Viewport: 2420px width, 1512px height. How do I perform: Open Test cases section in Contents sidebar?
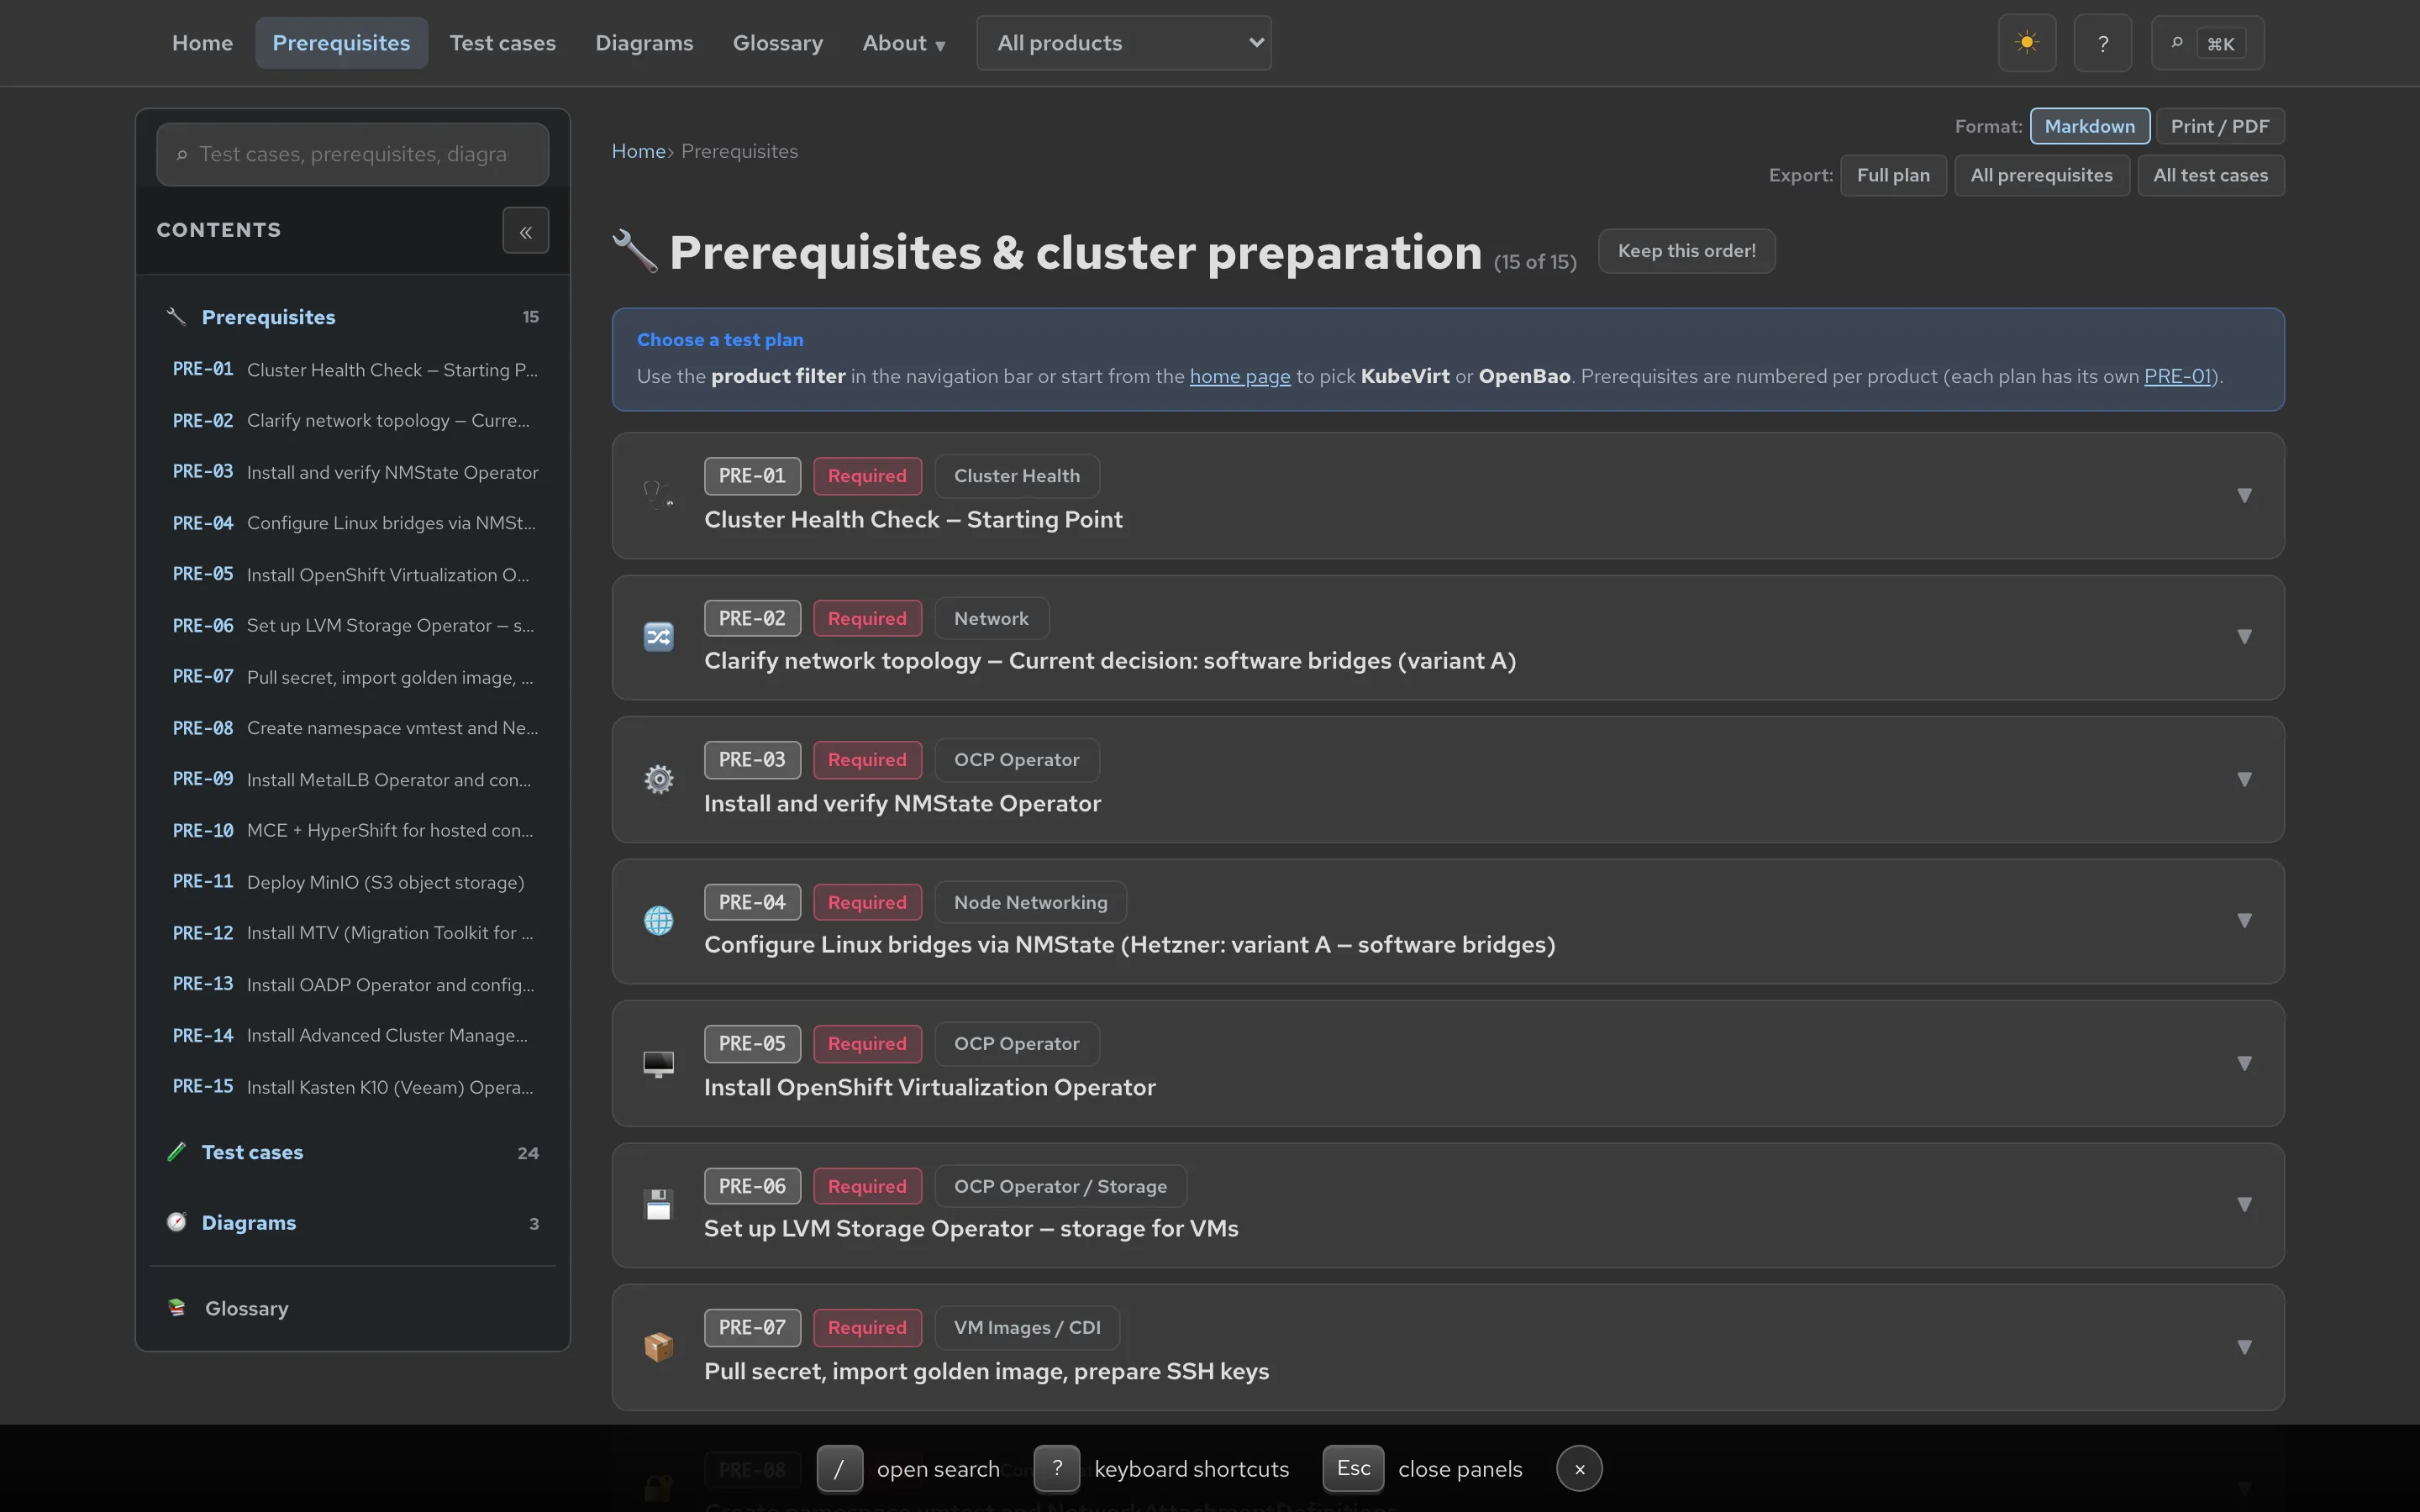coord(352,1152)
